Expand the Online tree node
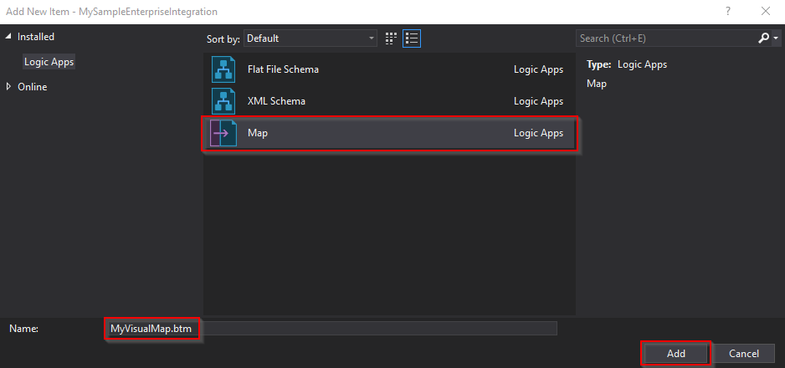The width and height of the screenshot is (785, 368). (x=9, y=87)
